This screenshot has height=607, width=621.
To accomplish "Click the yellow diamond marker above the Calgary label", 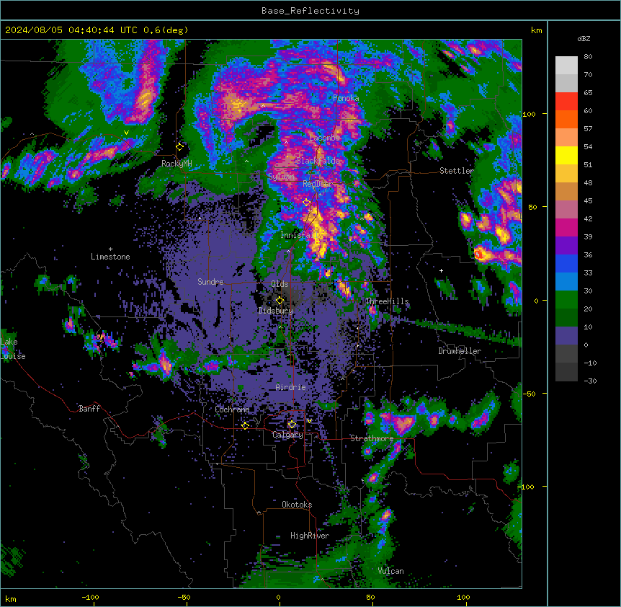I will coord(292,425).
